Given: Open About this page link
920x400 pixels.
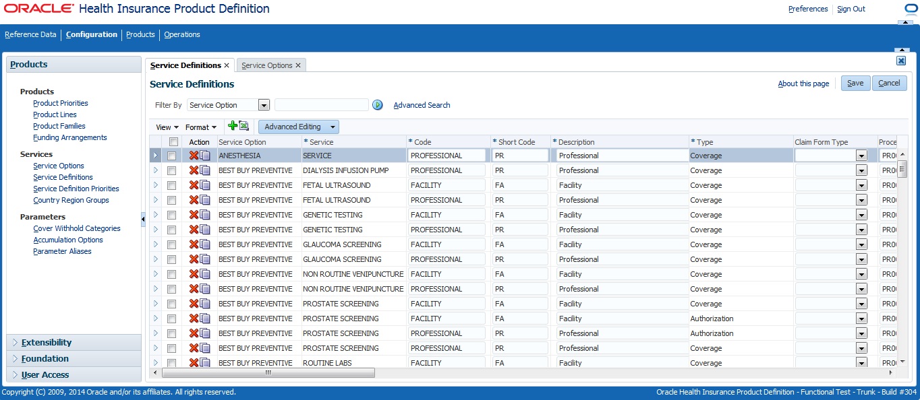Looking at the screenshot, I should (803, 84).
